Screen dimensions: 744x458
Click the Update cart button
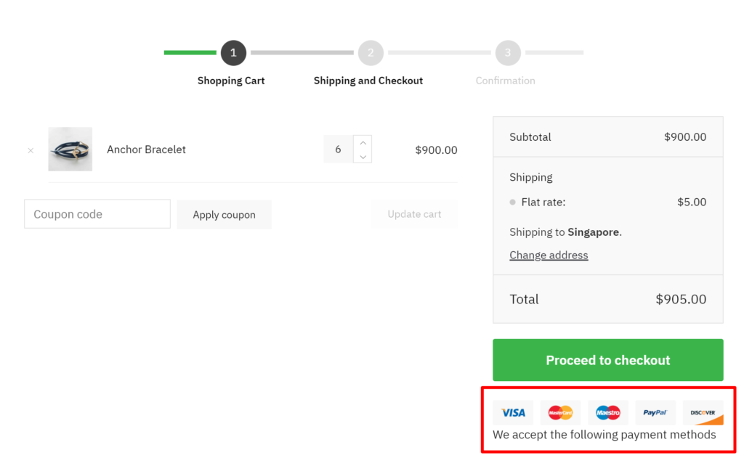(x=414, y=214)
